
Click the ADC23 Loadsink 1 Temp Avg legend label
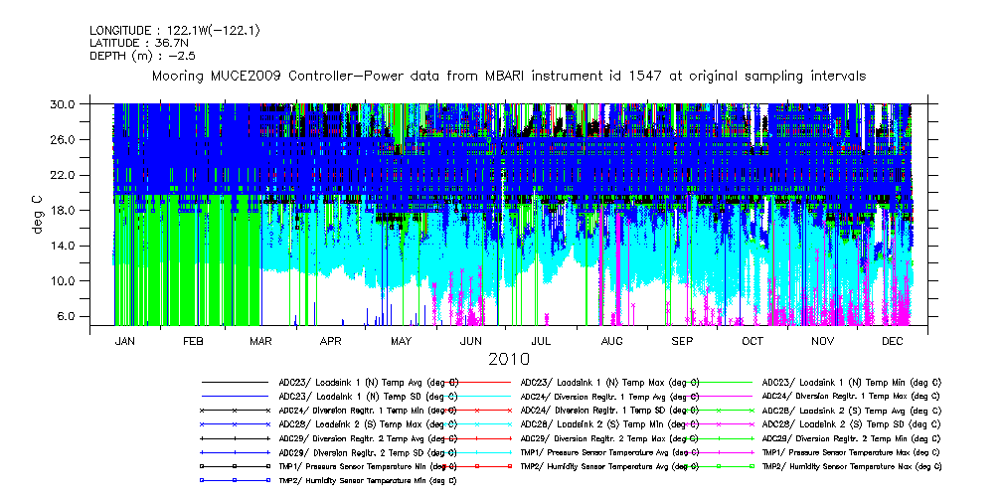click(x=368, y=382)
